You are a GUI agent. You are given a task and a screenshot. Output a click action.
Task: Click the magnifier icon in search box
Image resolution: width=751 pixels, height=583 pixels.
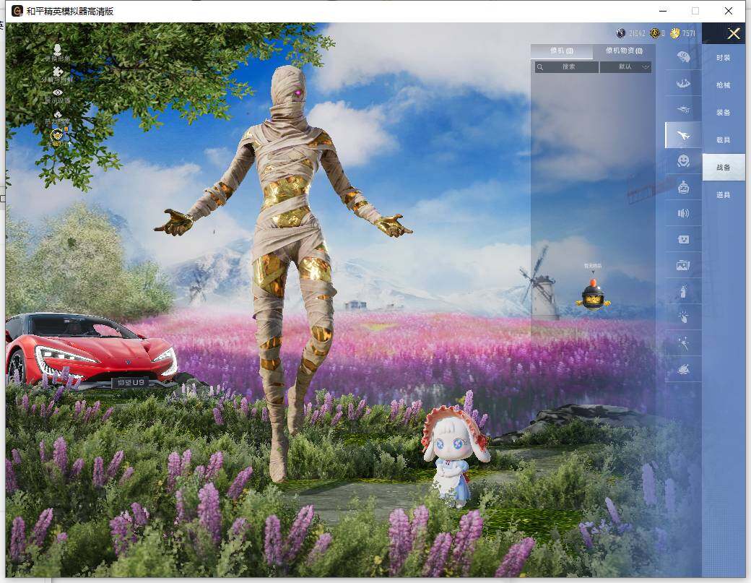tap(540, 67)
